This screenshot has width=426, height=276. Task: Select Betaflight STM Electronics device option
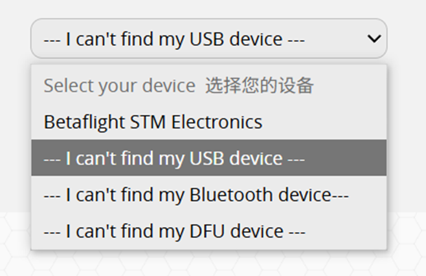[x=208, y=122]
